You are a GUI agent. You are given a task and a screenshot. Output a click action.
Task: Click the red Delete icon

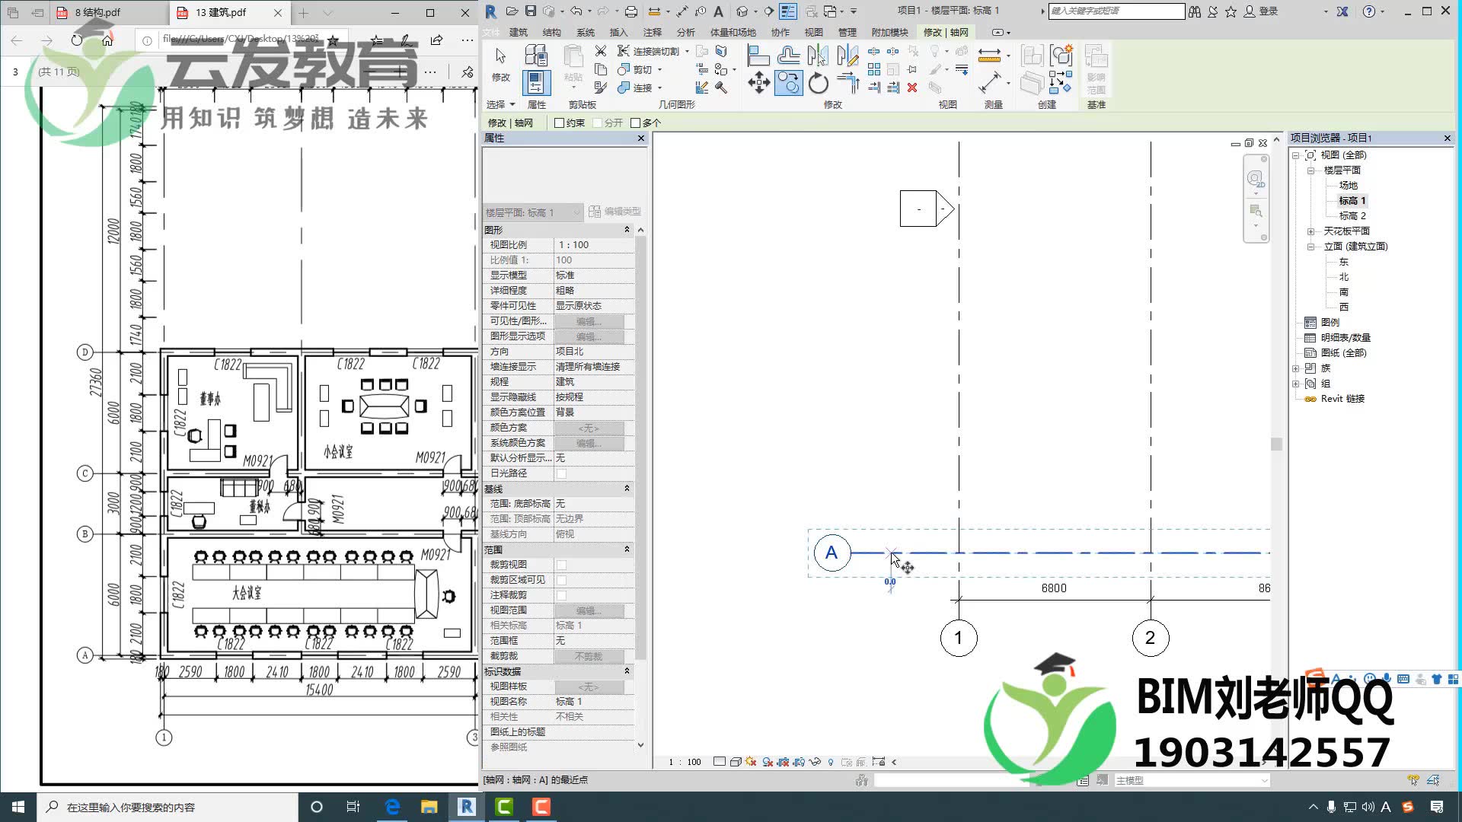[x=912, y=88]
